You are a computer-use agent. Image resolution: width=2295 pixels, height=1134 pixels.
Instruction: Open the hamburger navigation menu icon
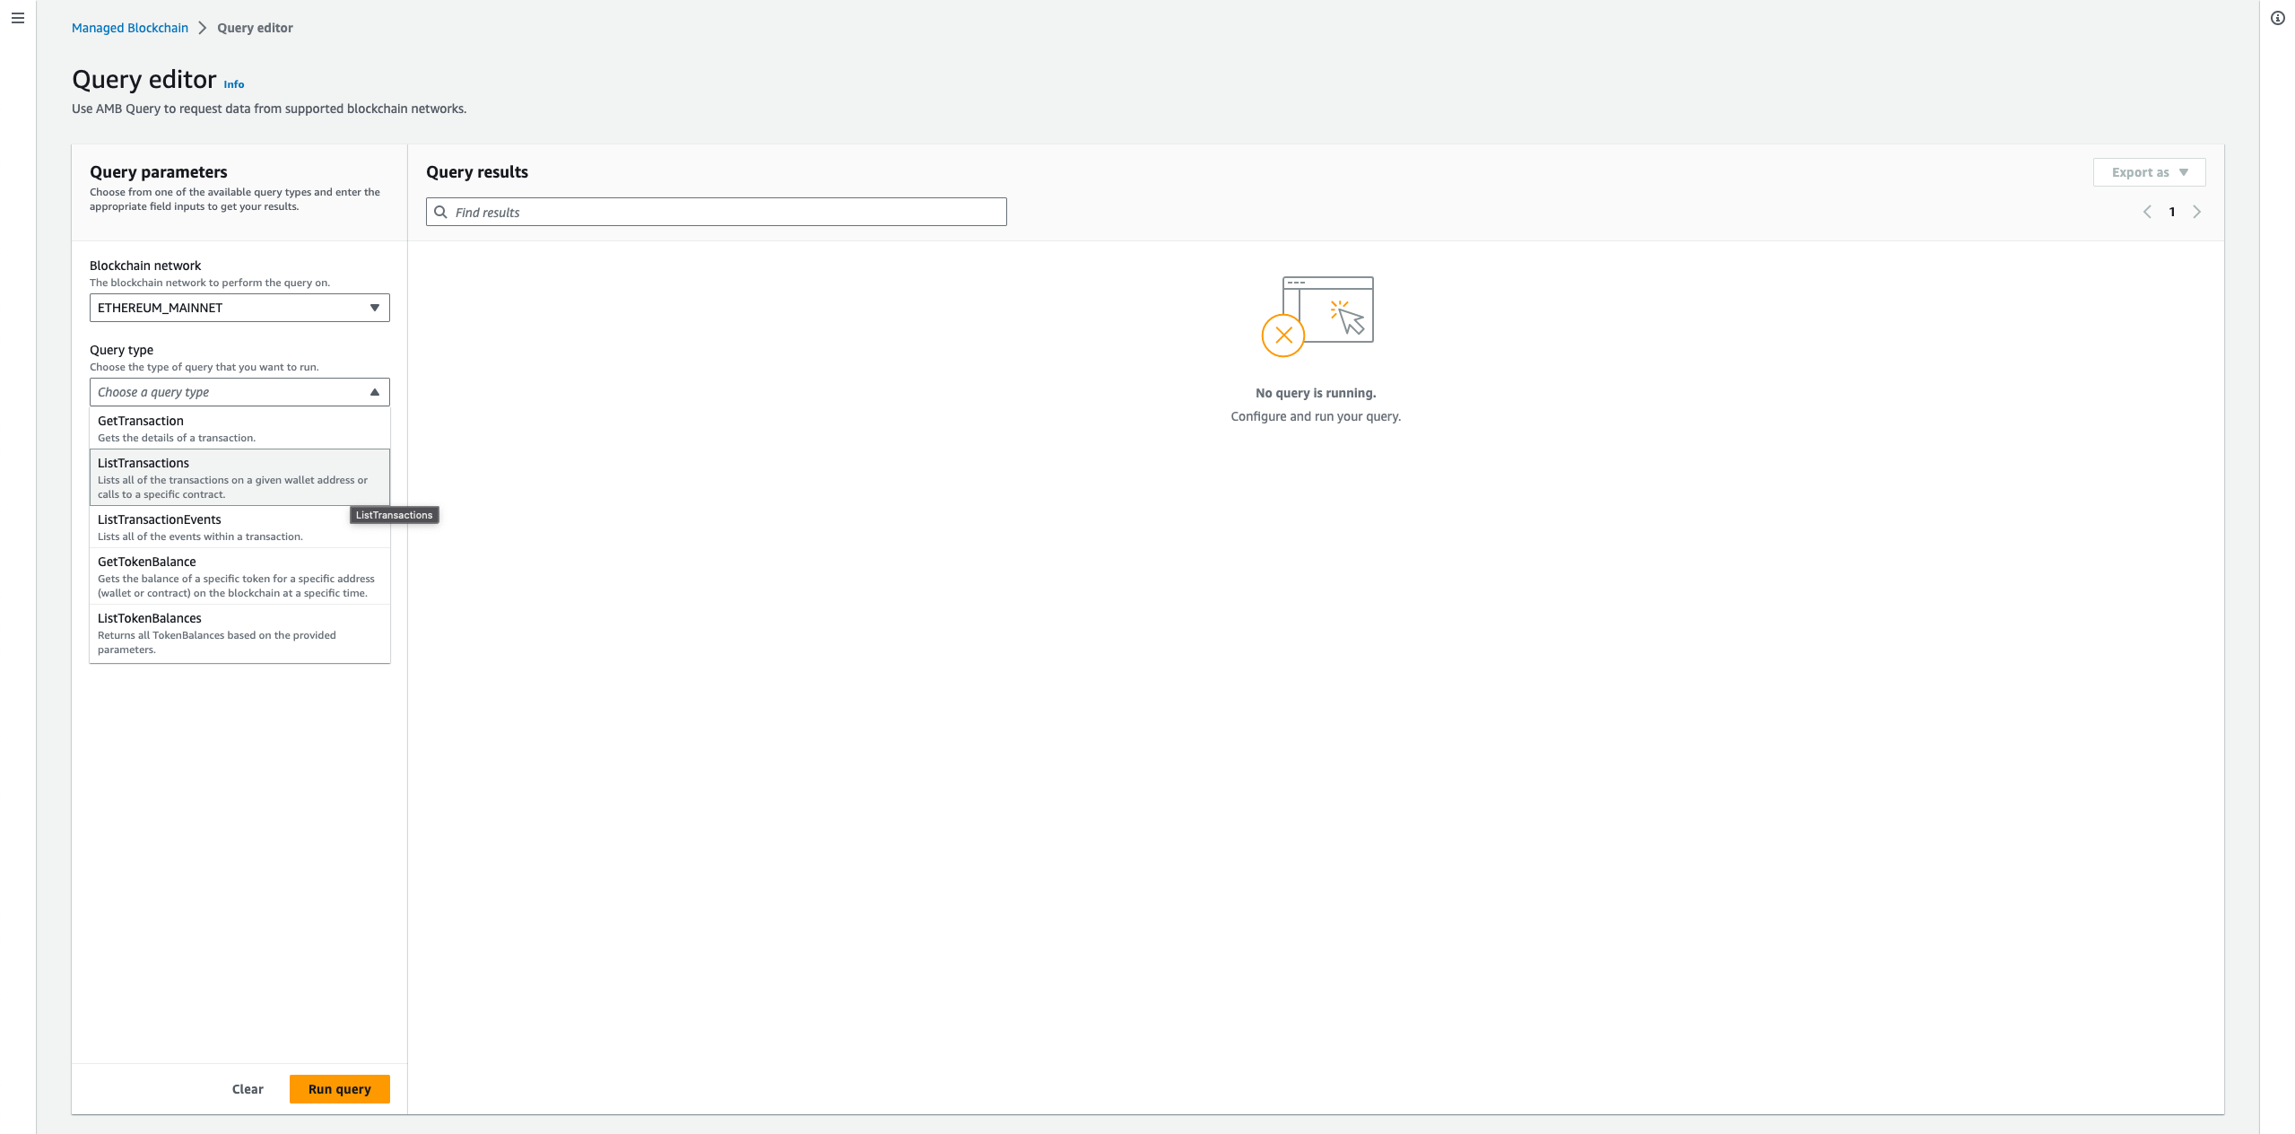pos(18,18)
